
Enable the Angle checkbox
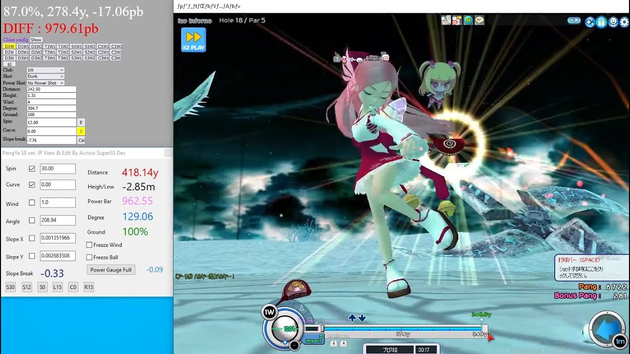[32, 220]
